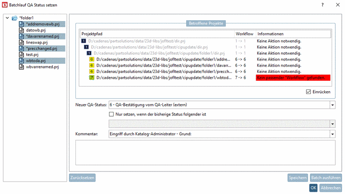This screenshot has height=194, width=345.
Task: Collapse the folder1 tree node
Action: [x=7, y=18]
